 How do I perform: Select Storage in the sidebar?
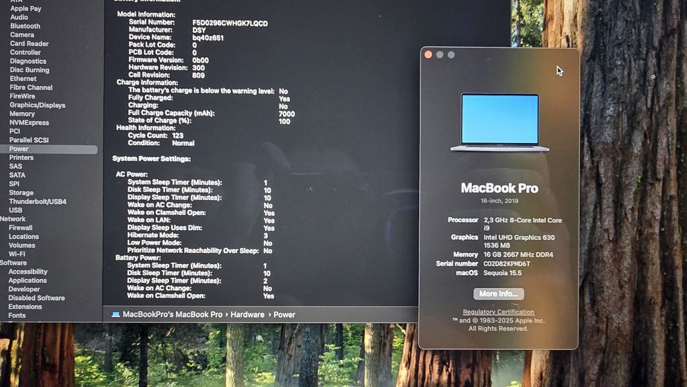(x=21, y=192)
